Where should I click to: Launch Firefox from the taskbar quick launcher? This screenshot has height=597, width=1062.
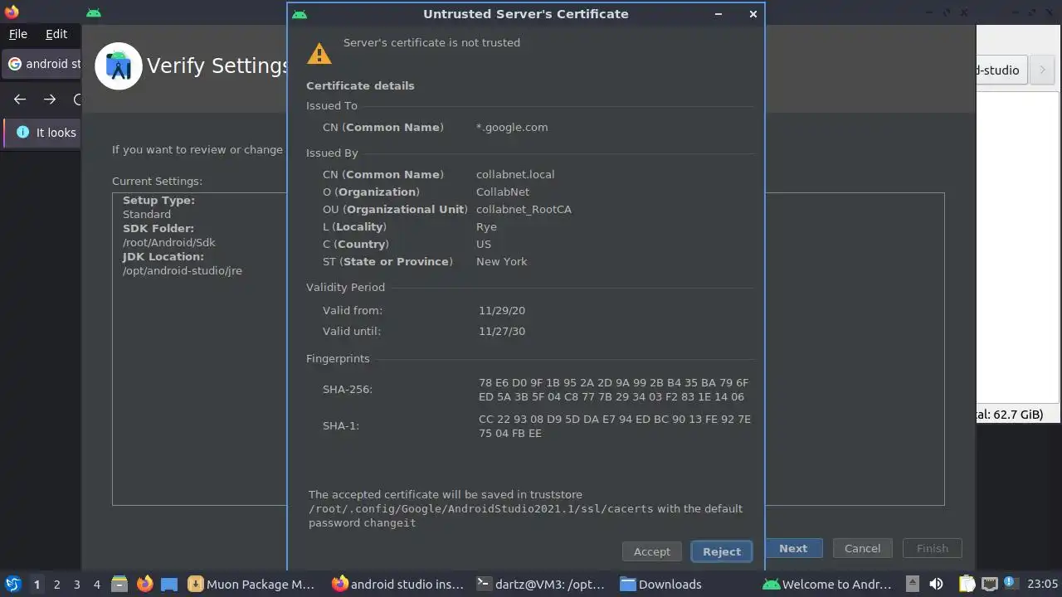coord(144,585)
